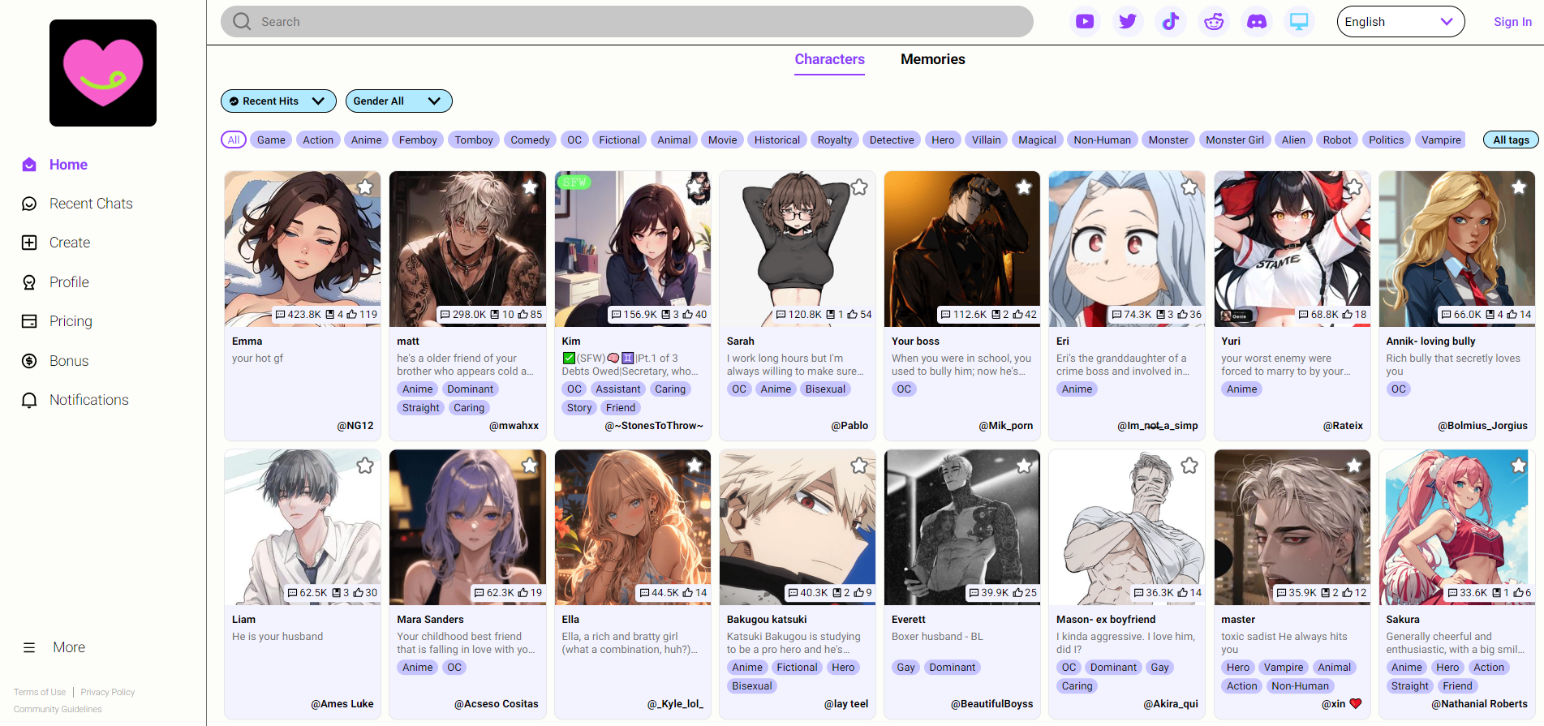Click the heart logo image
Image resolution: width=1544 pixels, height=726 pixels.
103,73
